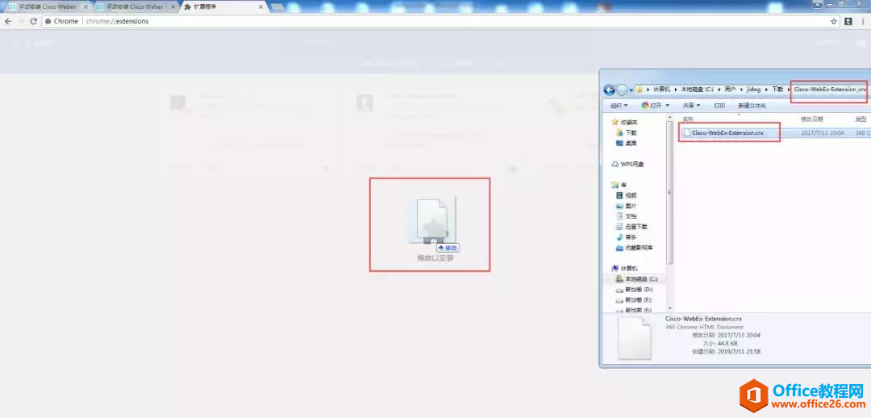Open recent locations dropdown beside Explorer nav arrows
This screenshot has width=871, height=418.
[631, 90]
